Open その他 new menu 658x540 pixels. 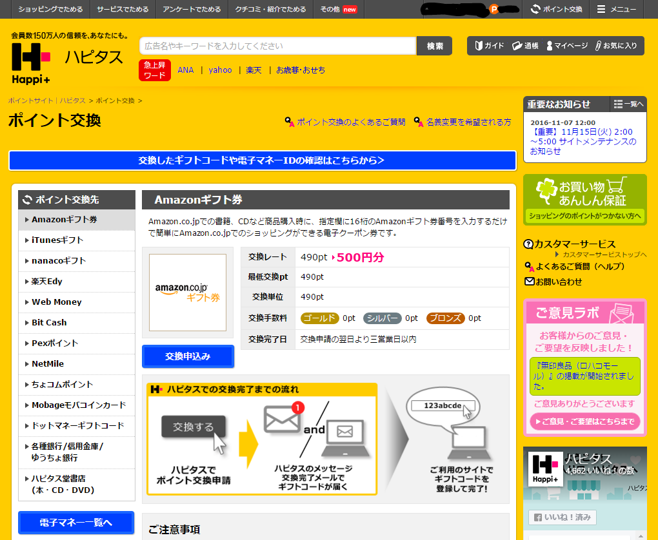tap(339, 9)
